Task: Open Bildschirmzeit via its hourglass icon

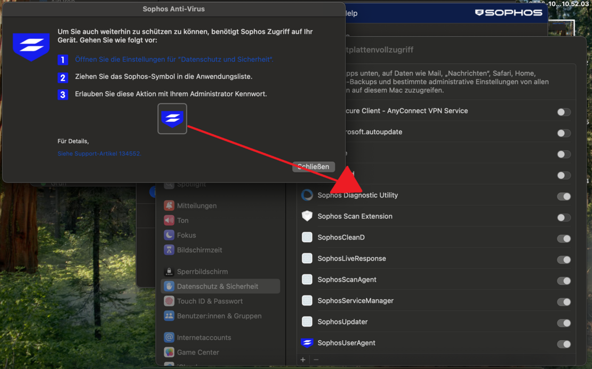Action: coord(169,250)
